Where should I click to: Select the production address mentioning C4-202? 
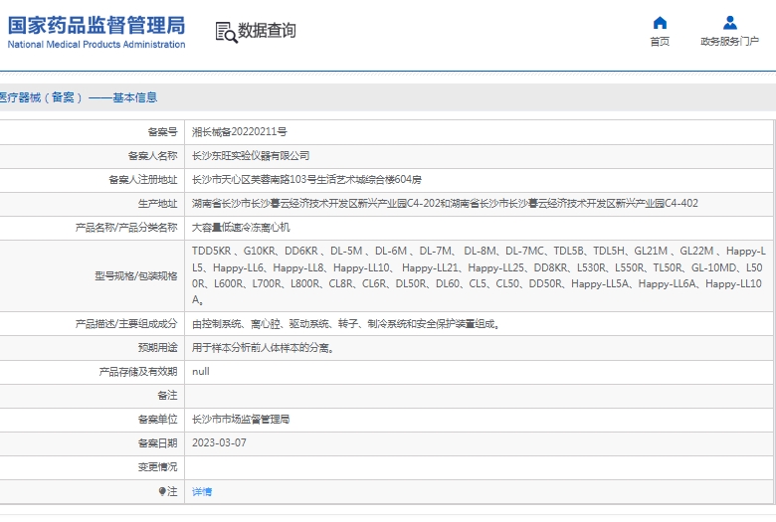pyautogui.click(x=445, y=204)
